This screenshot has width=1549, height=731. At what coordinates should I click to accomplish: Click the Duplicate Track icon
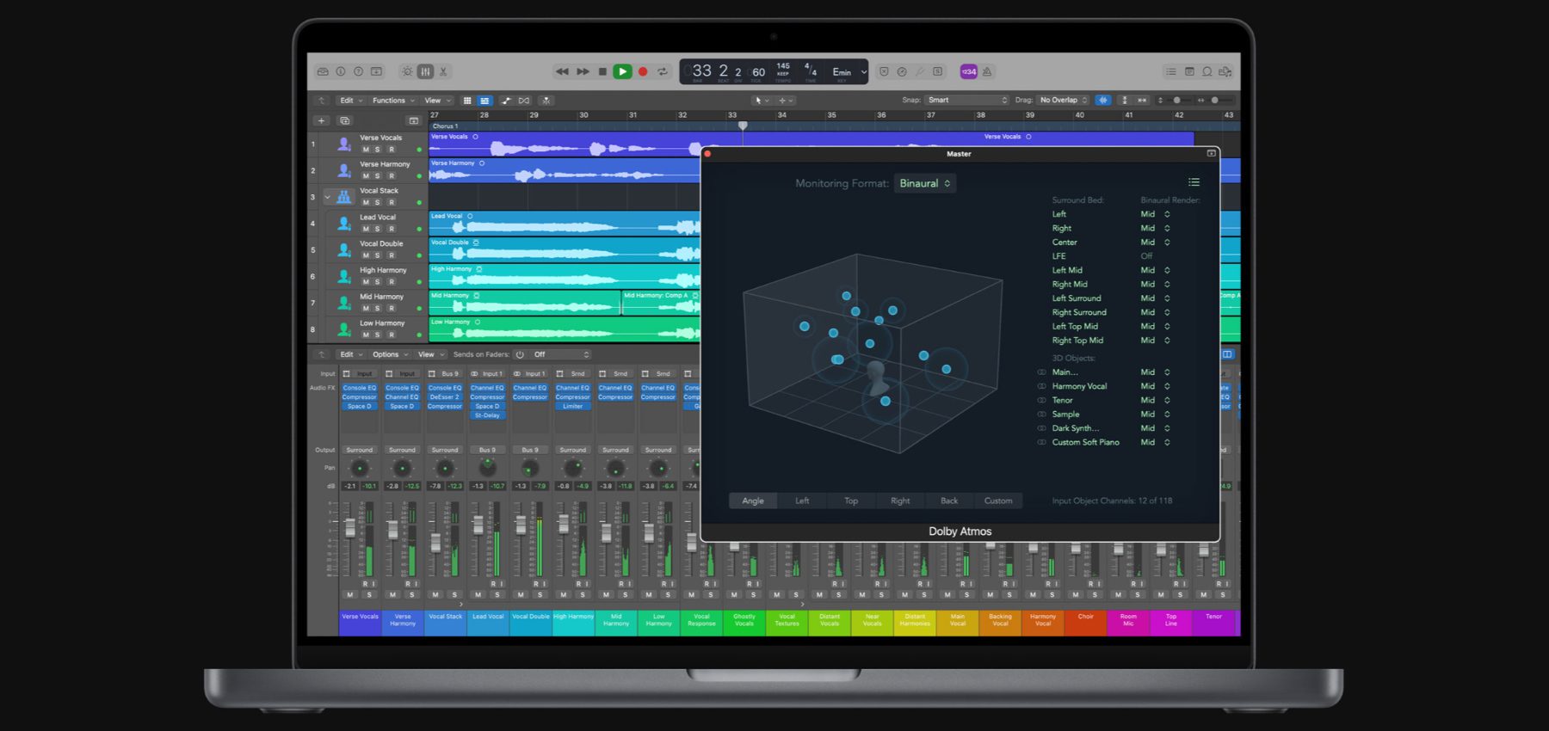click(x=345, y=120)
